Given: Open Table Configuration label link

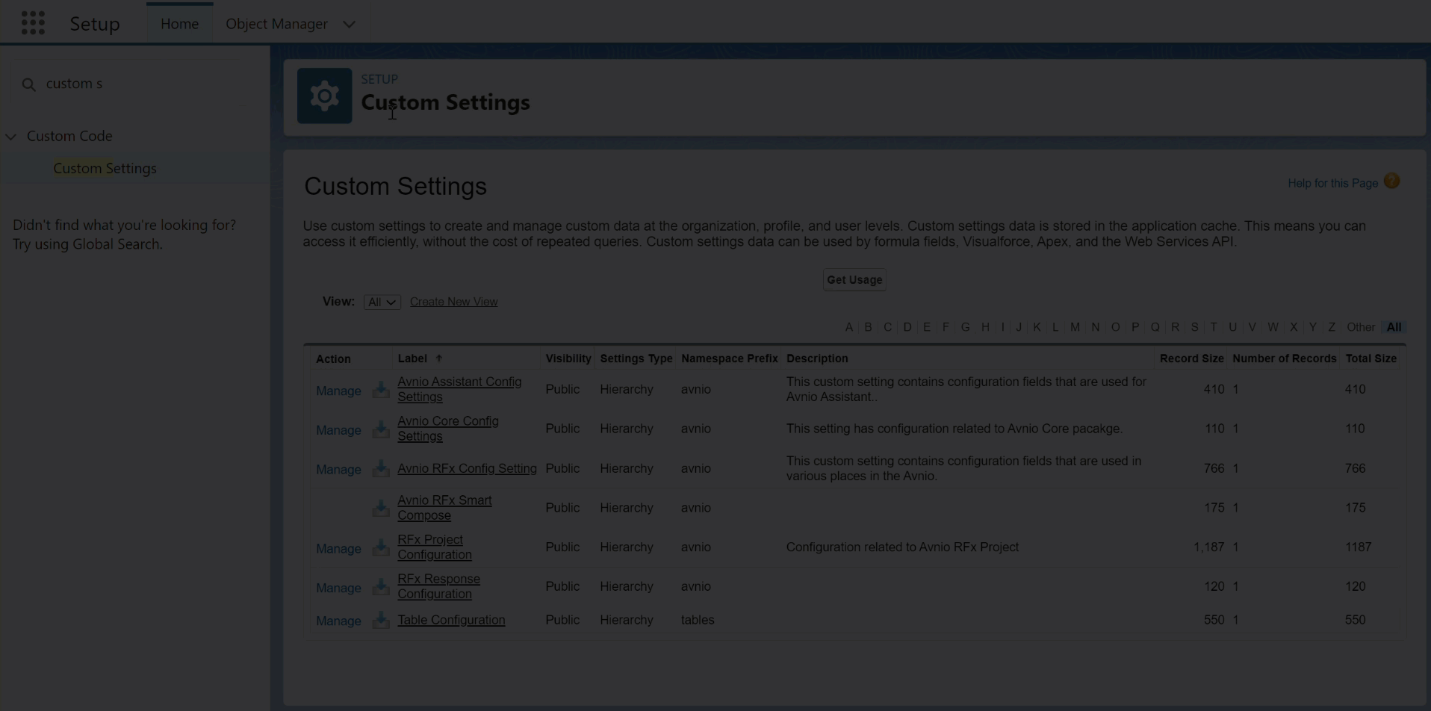Looking at the screenshot, I should click(x=451, y=620).
